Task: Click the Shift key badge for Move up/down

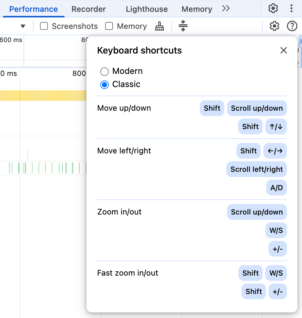Action: [212, 108]
